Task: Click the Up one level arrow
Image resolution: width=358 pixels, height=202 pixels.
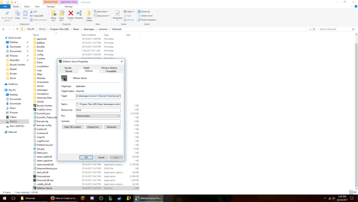Action: (17, 29)
